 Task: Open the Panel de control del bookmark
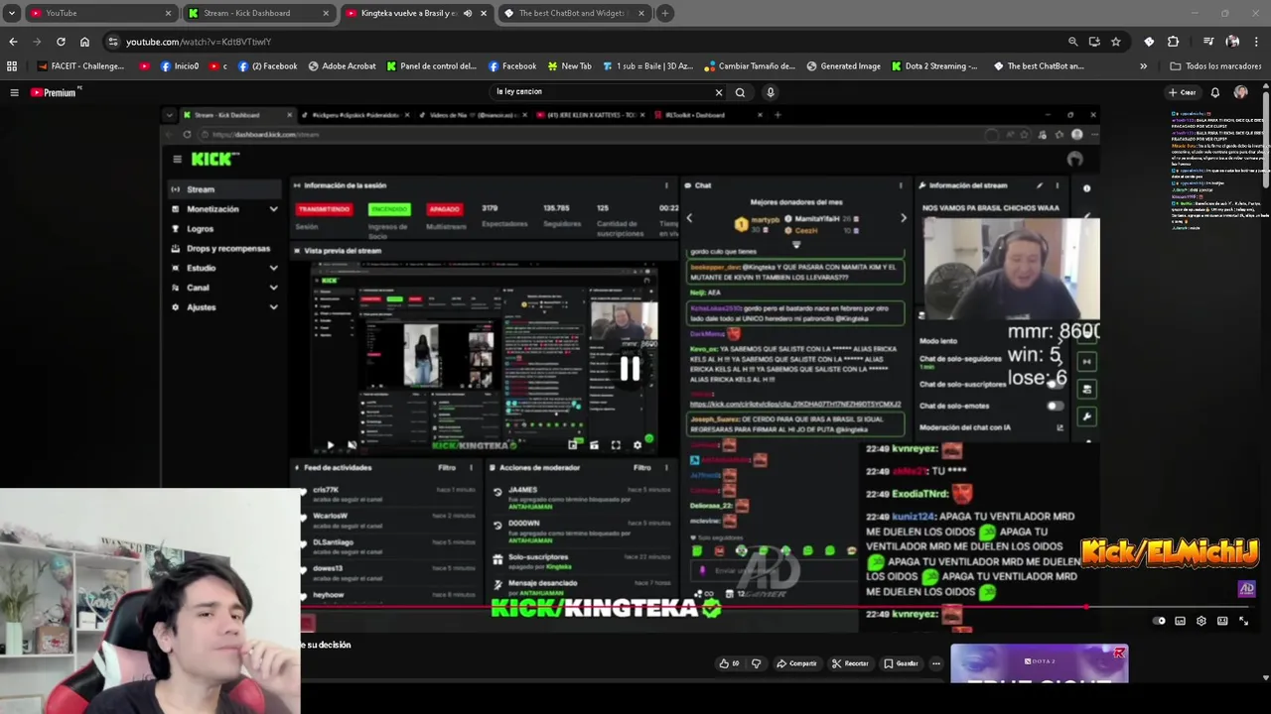tap(432, 66)
